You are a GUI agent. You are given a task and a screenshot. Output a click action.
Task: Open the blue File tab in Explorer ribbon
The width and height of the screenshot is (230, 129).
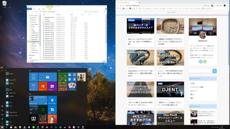point(29,9)
